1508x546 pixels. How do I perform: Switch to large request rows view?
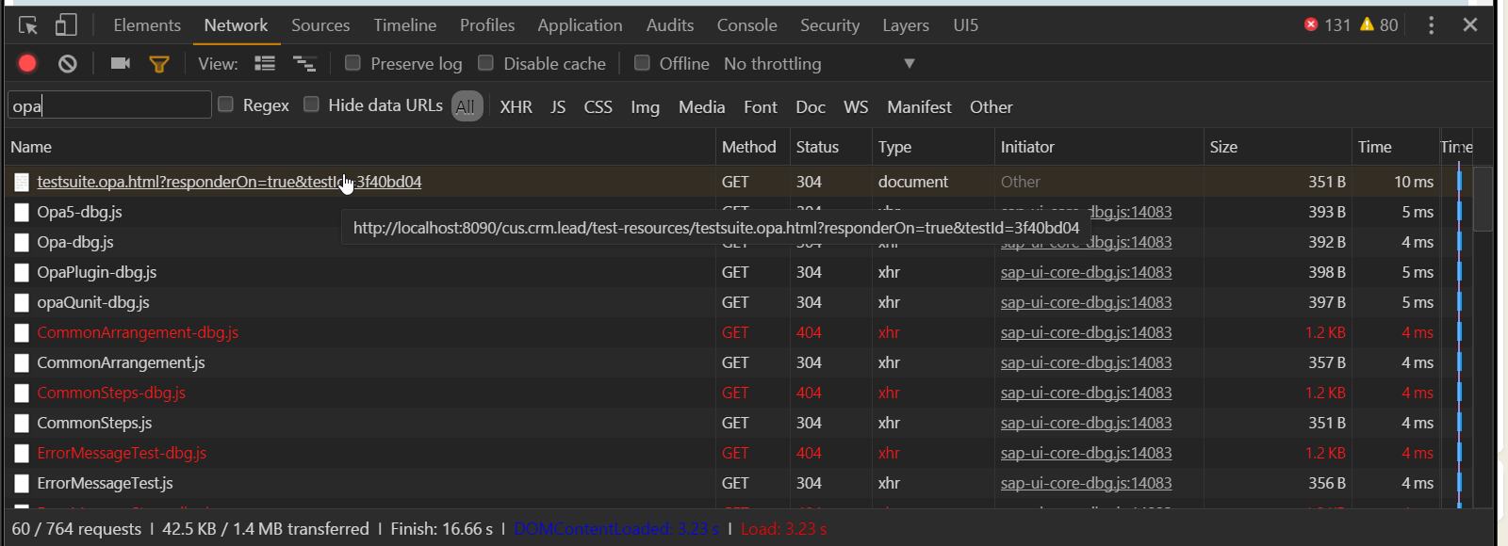click(265, 63)
